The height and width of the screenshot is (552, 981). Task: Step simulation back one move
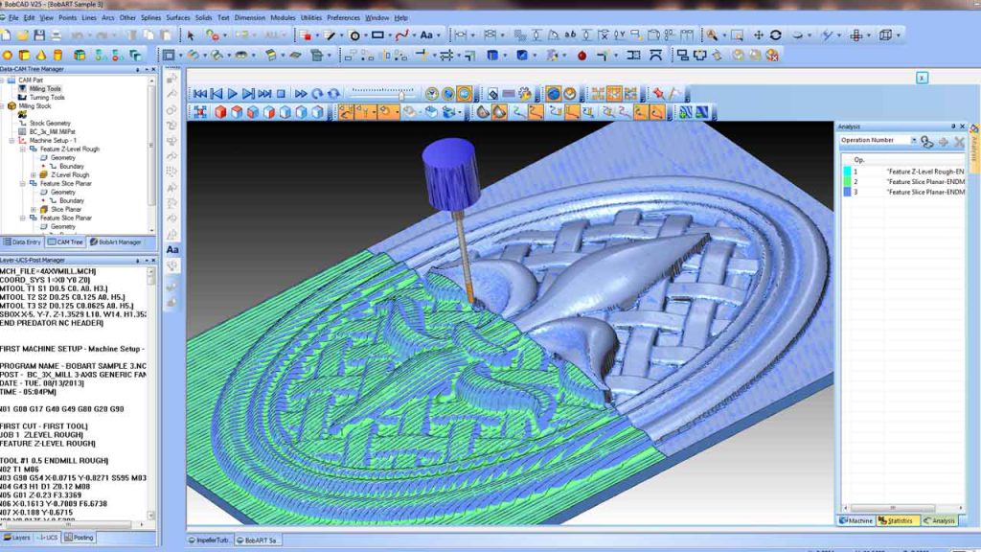[x=217, y=94]
